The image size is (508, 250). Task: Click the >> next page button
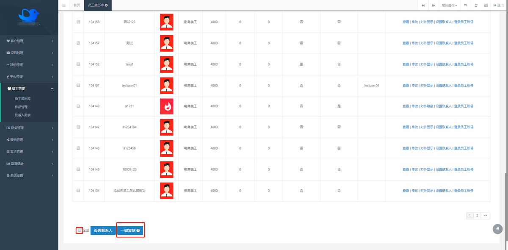tap(485, 215)
